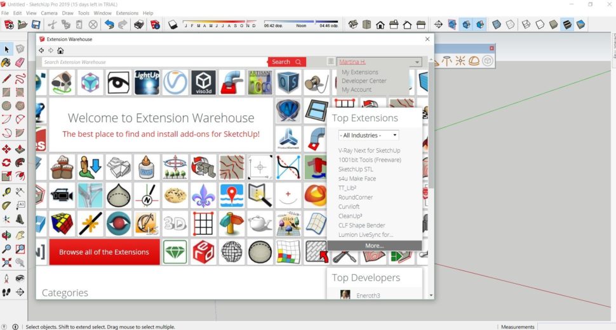Image resolution: width=616 pixels, height=330 pixels.
Task: Select the arrow Select tool
Action: 7,49
